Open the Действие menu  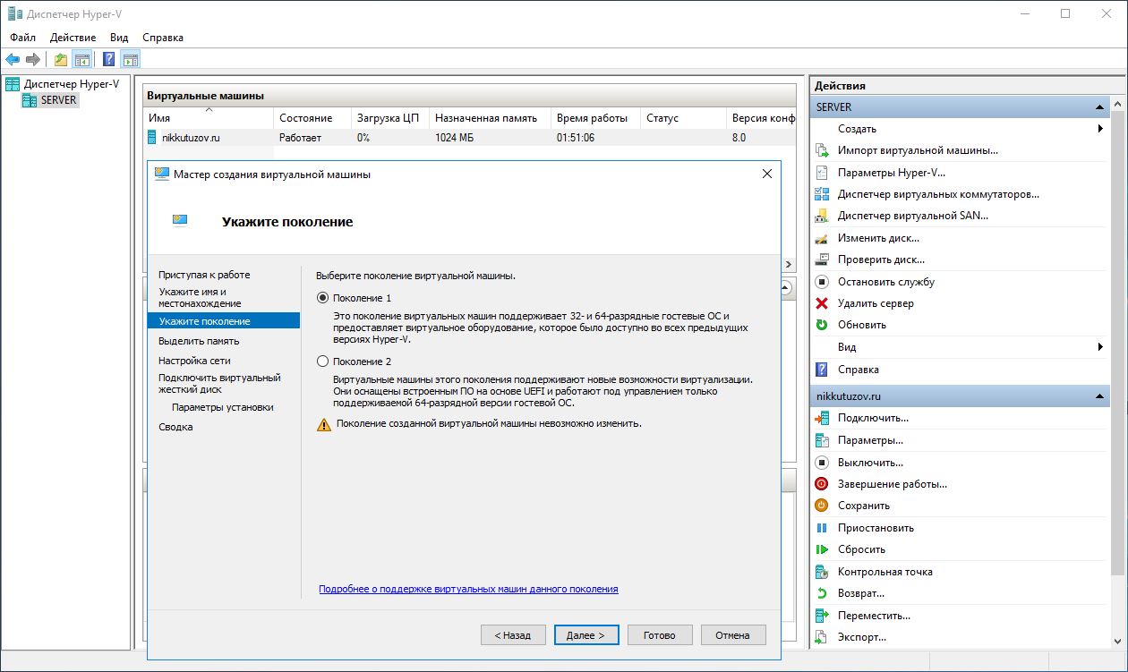(x=73, y=38)
